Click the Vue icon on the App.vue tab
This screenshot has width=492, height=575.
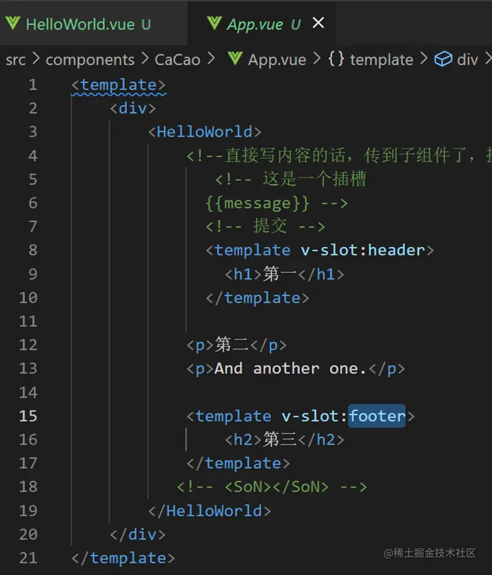214,24
